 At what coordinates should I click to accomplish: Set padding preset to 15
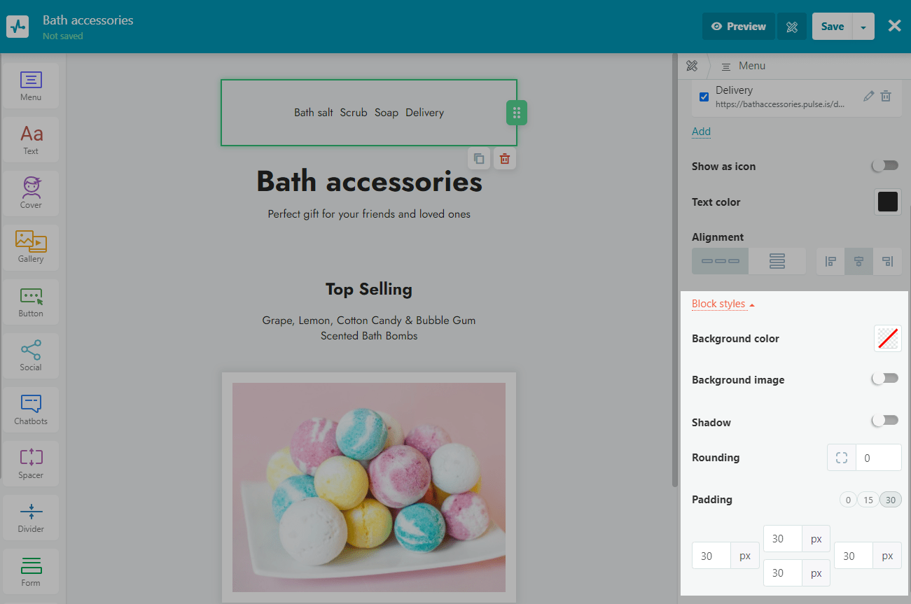[868, 500]
